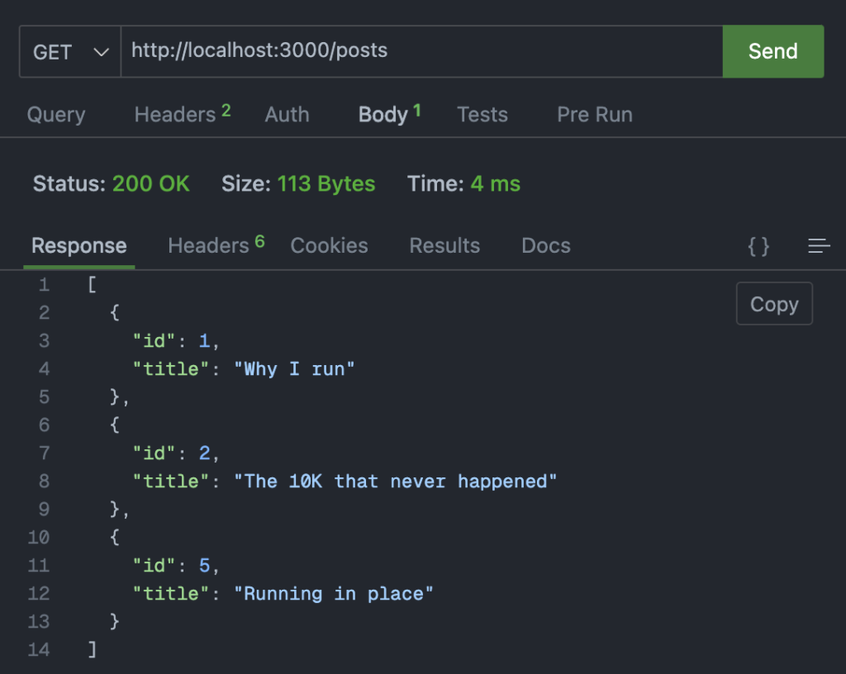This screenshot has height=674, width=846.
Task: Click the Status 200 OK text
Action: pos(111,184)
